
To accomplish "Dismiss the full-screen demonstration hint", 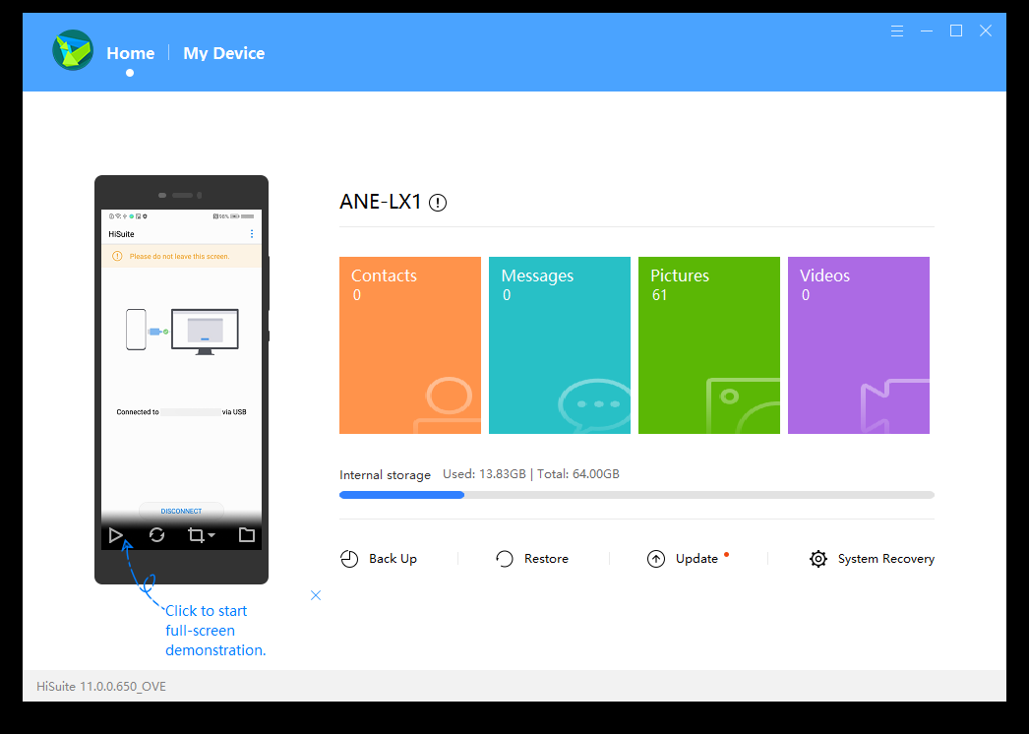I will 316,595.
